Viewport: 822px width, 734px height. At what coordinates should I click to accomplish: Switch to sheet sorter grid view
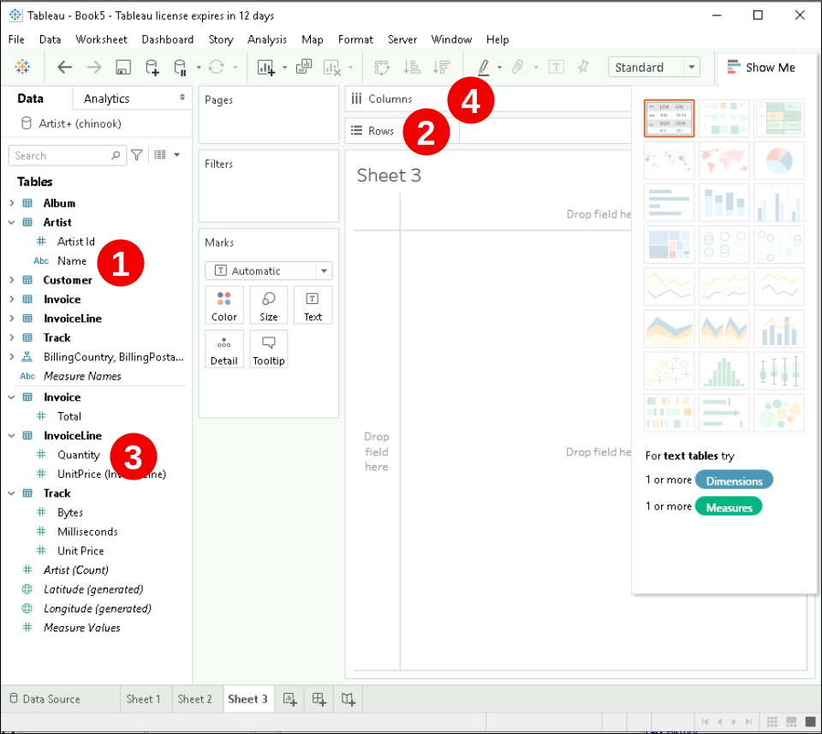coord(772,721)
